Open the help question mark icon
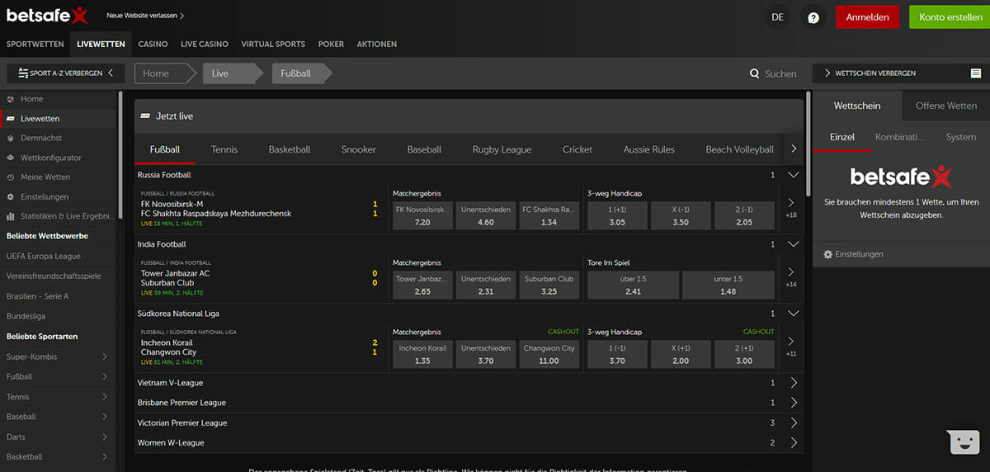The image size is (990, 472). pyautogui.click(x=813, y=17)
